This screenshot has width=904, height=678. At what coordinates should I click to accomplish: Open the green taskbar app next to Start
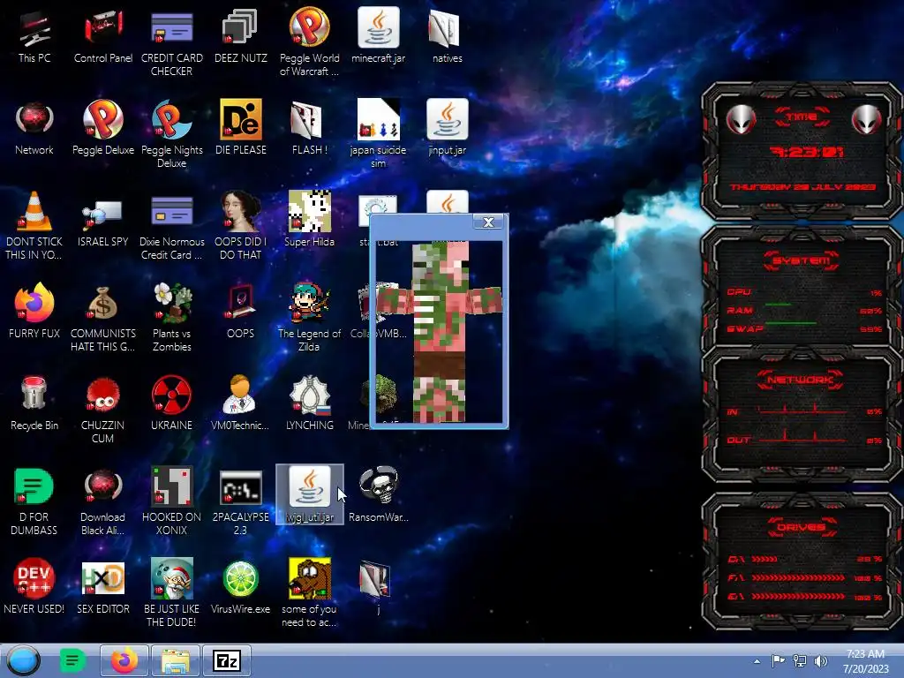point(72,660)
